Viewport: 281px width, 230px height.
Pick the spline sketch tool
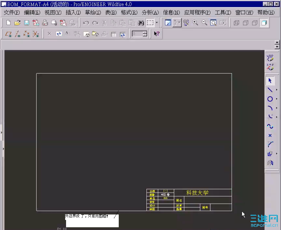click(x=270, y=126)
